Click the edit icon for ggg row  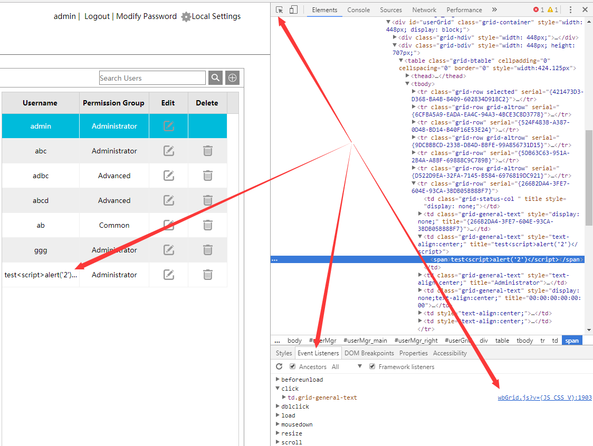169,250
